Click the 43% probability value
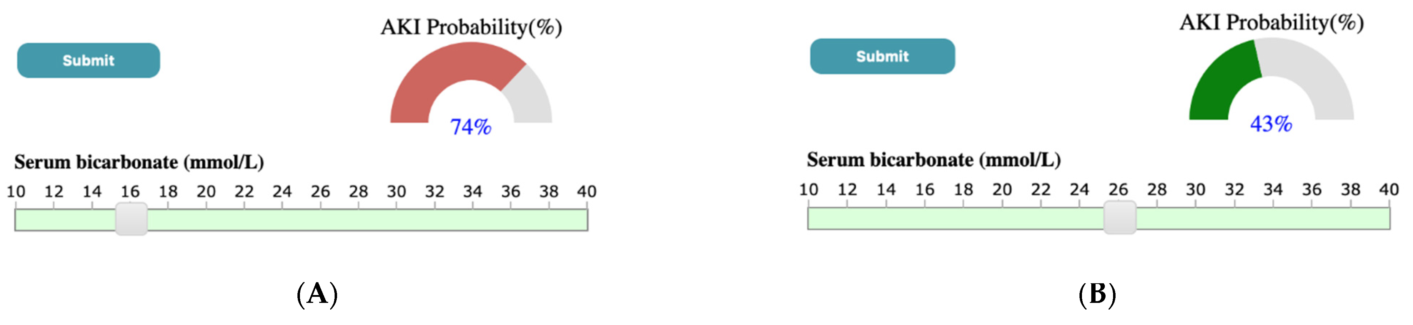 (x=1271, y=124)
